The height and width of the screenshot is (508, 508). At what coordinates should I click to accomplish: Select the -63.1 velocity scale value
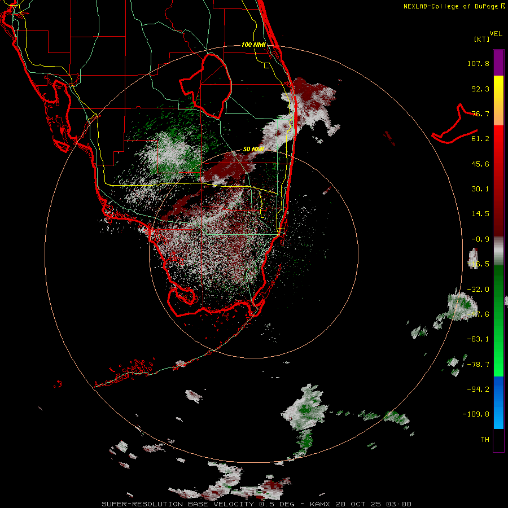click(x=478, y=339)
